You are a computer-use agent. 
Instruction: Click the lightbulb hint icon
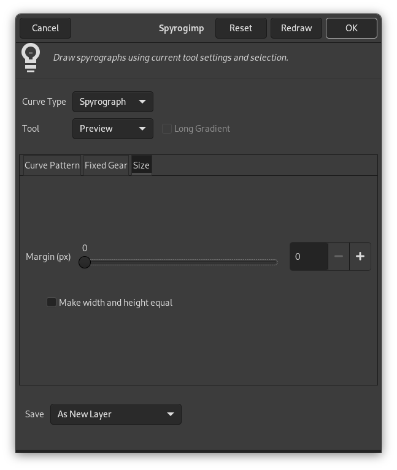(31, 58)
